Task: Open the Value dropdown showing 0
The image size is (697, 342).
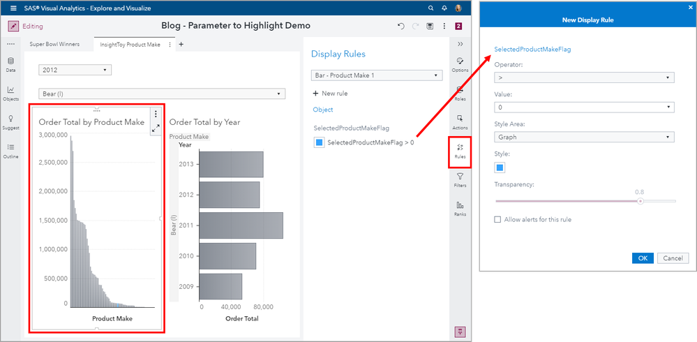Action: pyautogui.click(x=584, y=107)
